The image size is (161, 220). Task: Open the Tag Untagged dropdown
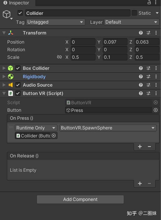tap(55, 22)
